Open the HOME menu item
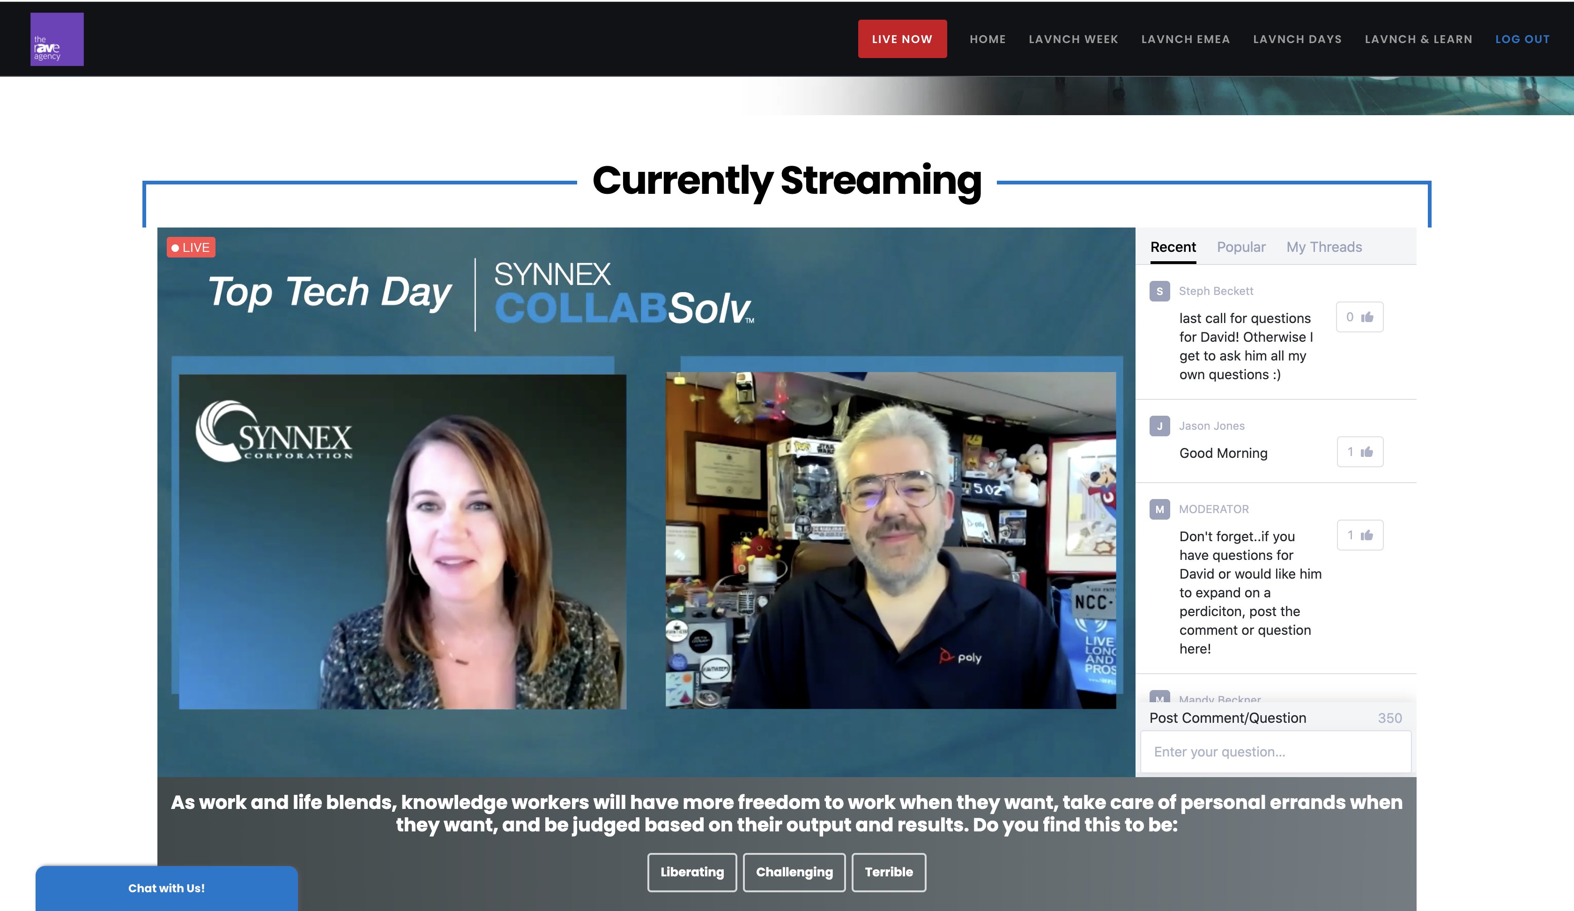Image resolution: width=1574 pixels, height=911 pixels. pyautogui.click(x=987, y=39)
